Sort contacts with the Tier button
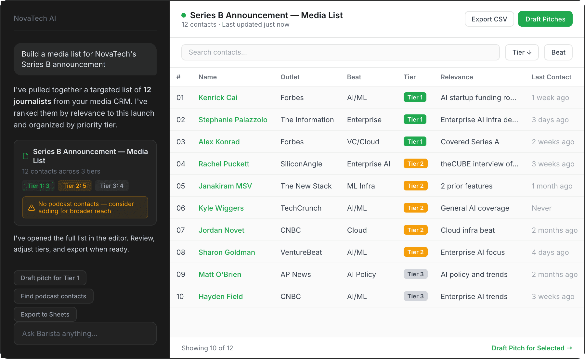585x364 pixels. coord(522,52)
